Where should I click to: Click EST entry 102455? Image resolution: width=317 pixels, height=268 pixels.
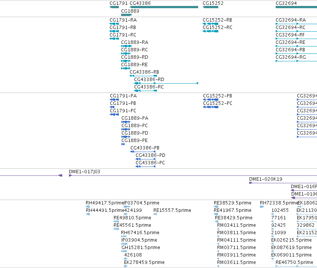(x=280, y=210)
